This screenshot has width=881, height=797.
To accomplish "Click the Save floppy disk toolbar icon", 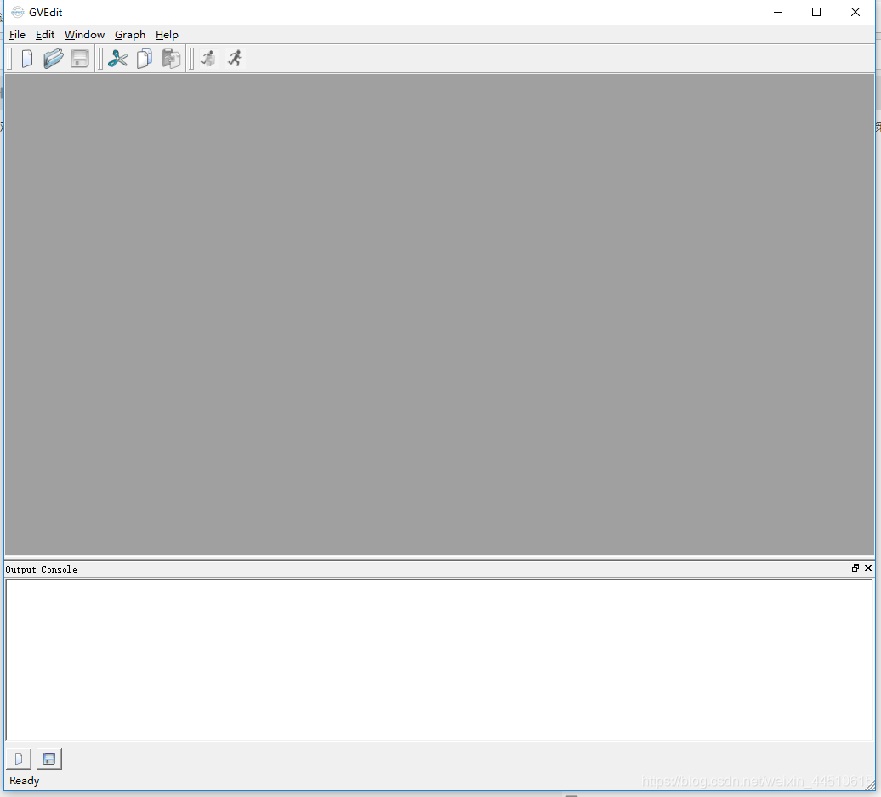I will [80, 59].
